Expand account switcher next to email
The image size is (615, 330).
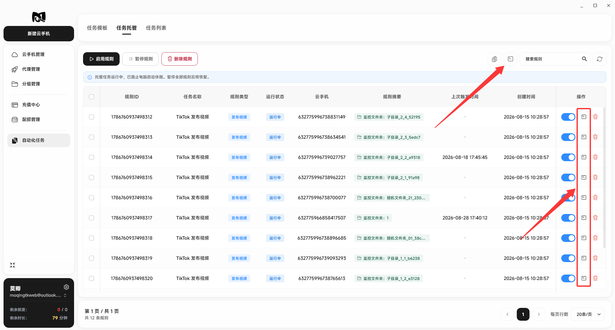[65, 295]
